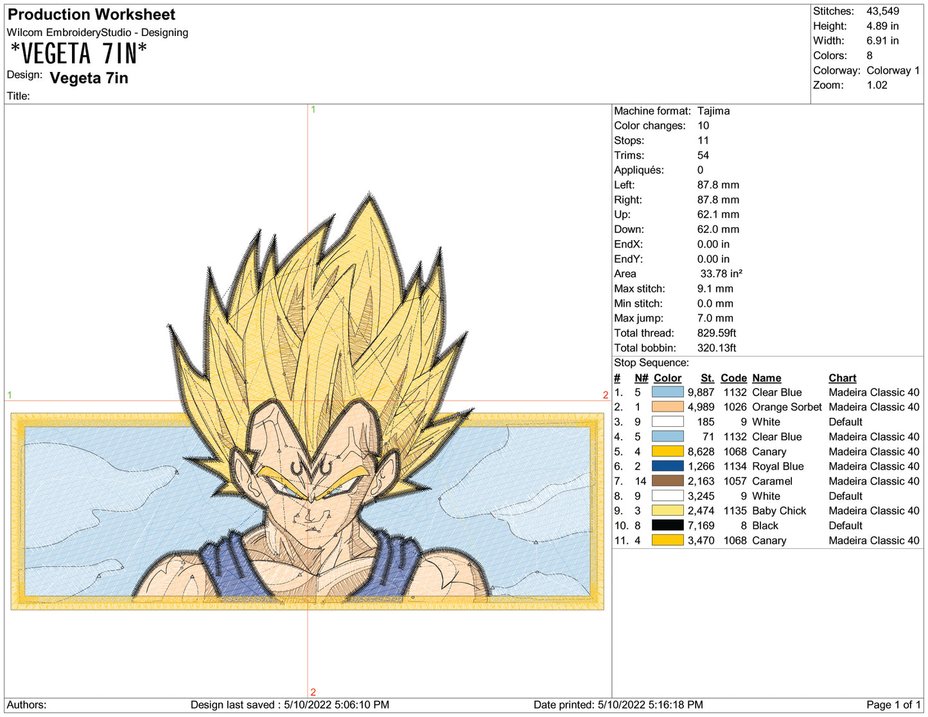Click the Black color swatch in row 10

click(x=667, y=526)
